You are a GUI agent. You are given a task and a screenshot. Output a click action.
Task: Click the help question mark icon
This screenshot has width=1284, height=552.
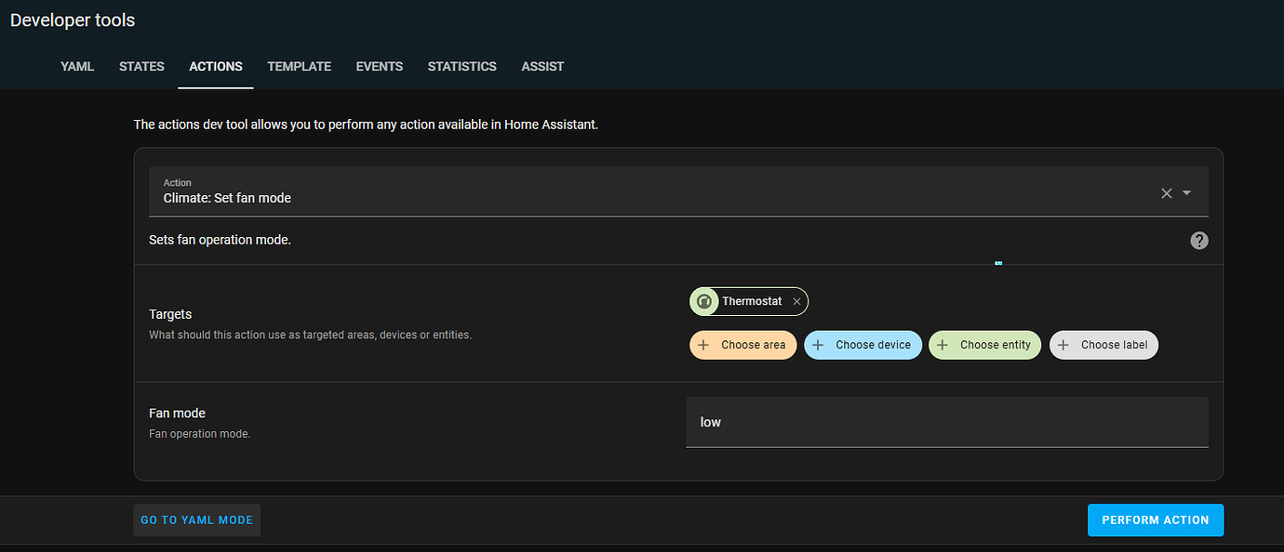pyautogui.click(x=1198, y=240)
